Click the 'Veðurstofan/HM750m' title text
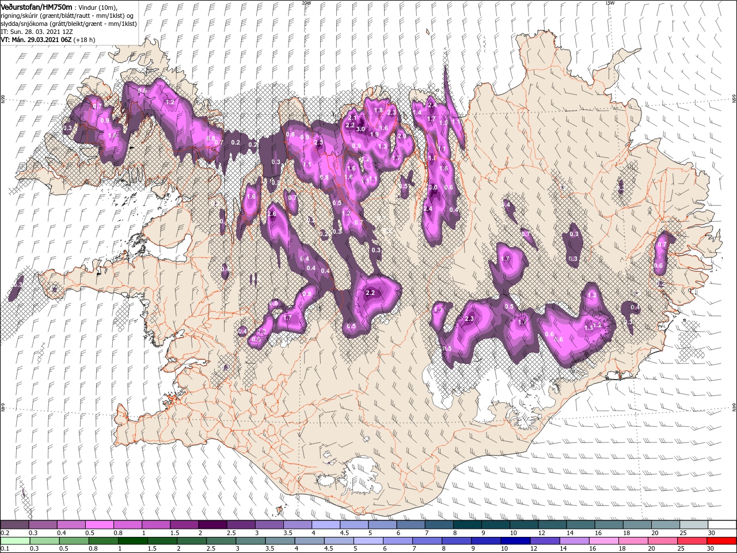737x553 pixels. tap(37, 6)
